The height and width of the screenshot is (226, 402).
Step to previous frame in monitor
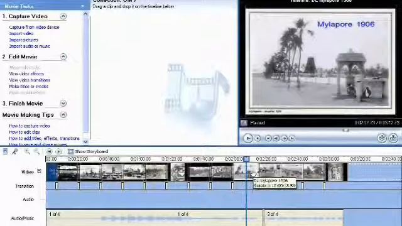tap(276, 138)
